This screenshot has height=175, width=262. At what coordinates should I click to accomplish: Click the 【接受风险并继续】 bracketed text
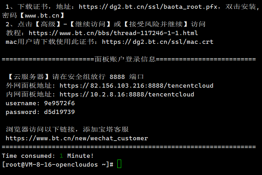tap(156, 24)
